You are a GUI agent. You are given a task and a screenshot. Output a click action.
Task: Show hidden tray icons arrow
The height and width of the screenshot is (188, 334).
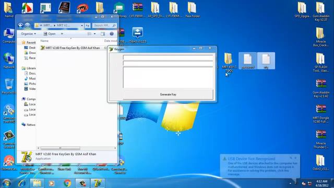(291, 183)
